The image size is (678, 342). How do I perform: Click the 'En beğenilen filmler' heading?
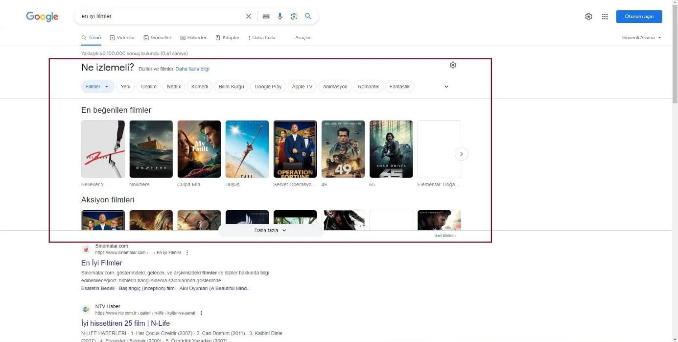coord(116,110)
